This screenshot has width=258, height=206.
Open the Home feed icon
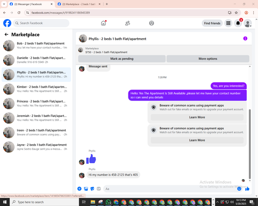[x=103, y=23]
